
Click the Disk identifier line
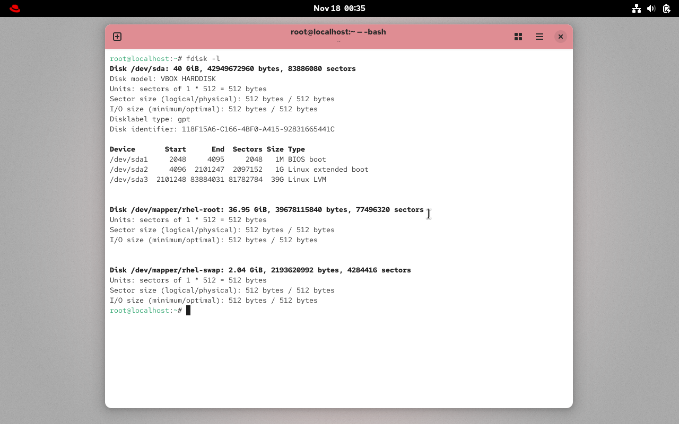click(x=222, y=129)
